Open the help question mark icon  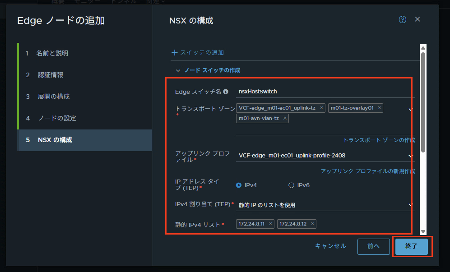pos(402,19)
